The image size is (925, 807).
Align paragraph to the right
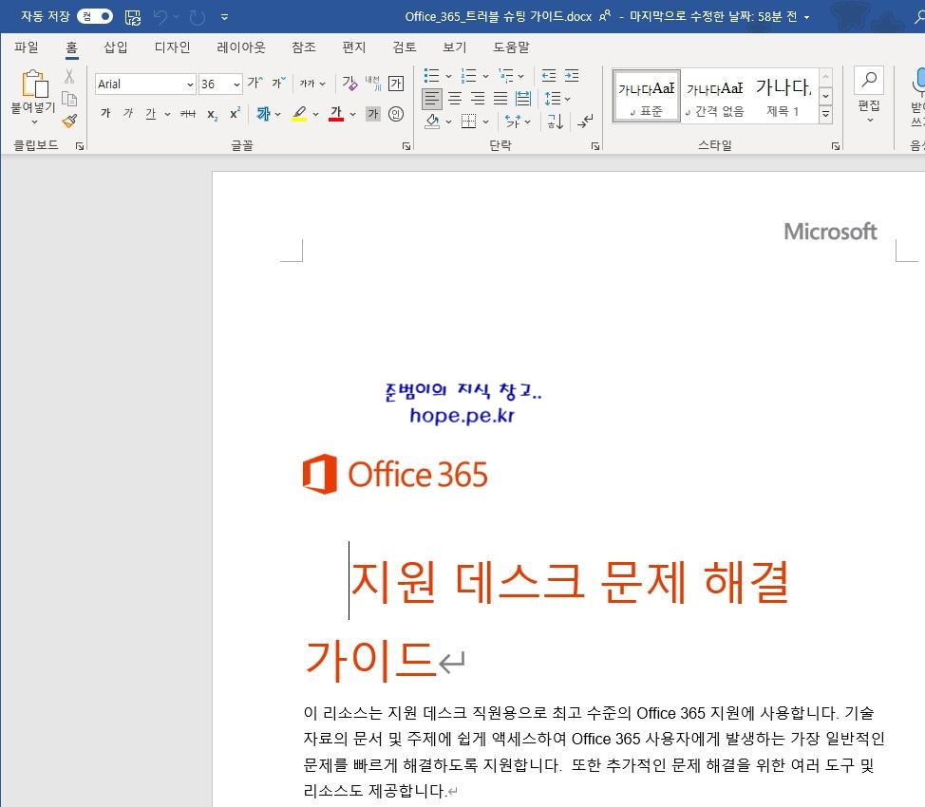point(478,99)
